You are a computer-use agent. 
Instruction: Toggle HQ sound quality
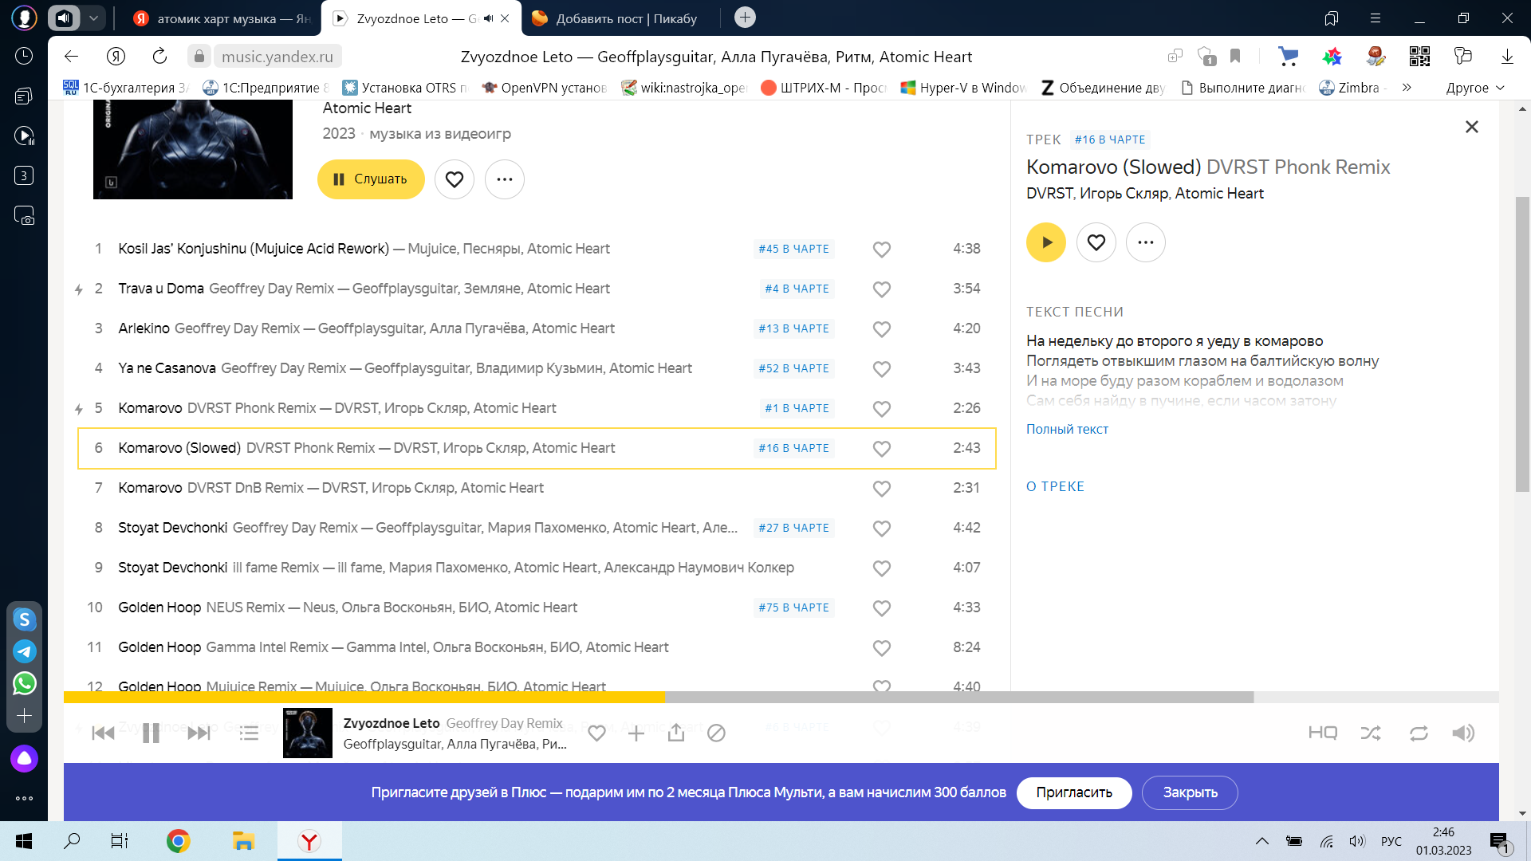point(1322,733)
